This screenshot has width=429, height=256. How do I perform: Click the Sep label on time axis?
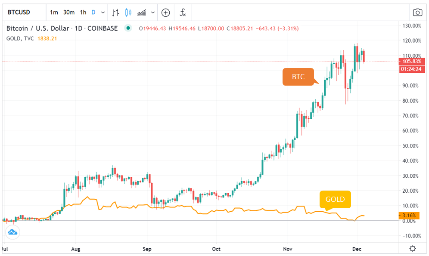pyautogui.click(x=147, y=249)
